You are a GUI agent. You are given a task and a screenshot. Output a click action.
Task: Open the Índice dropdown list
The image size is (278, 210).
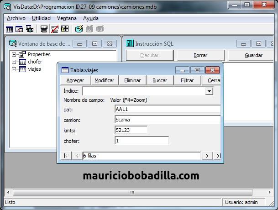coord(209,91)
